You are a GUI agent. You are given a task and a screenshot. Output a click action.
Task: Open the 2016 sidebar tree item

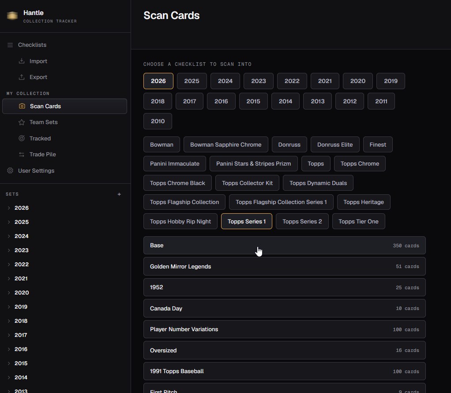click(21, 349)
